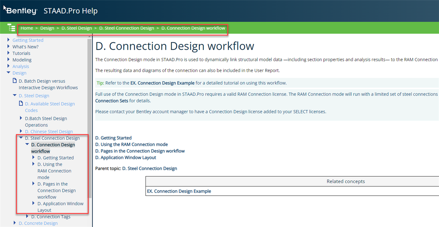The height and width of the screenshot is (227, 439).
Task: Select D. Connection Design workflow tree item
Action: pyautogui.click(x=53, y=148)
